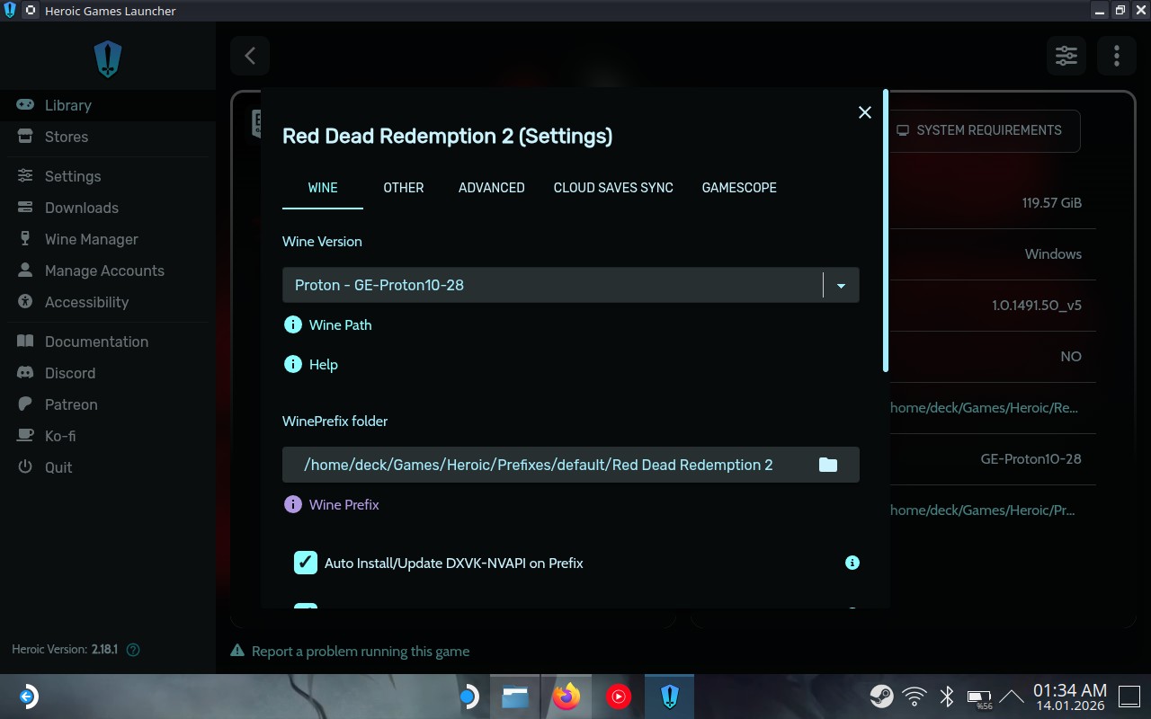This screenshot has height=719, width=1151.
Task: Open Wine Manager in the sidebar
Action: [x=108, y=239]
